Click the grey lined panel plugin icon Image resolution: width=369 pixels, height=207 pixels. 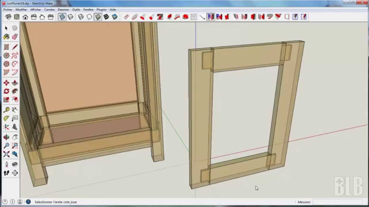click(194, 17)
